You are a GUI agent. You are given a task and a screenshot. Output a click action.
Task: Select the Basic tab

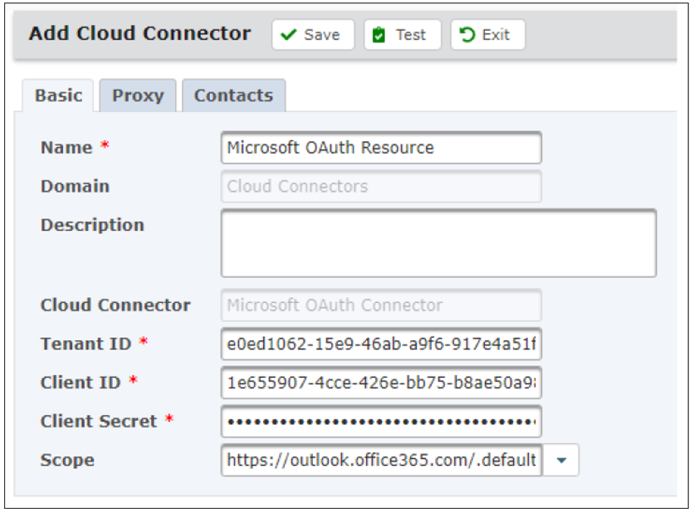pos(58,95)
